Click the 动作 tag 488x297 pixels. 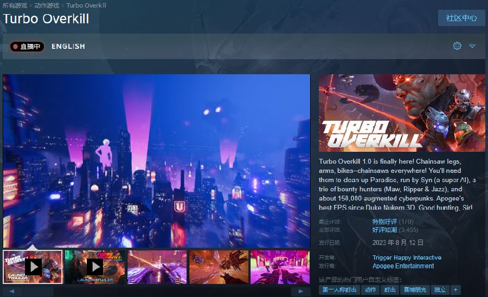(370, 290)
